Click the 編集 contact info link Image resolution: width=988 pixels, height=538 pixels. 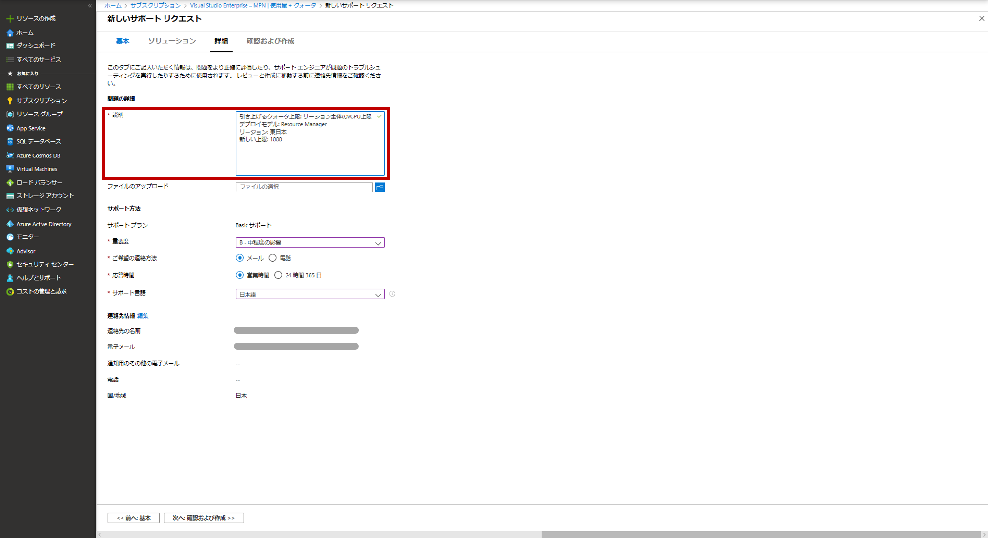(x=143, y=316)
